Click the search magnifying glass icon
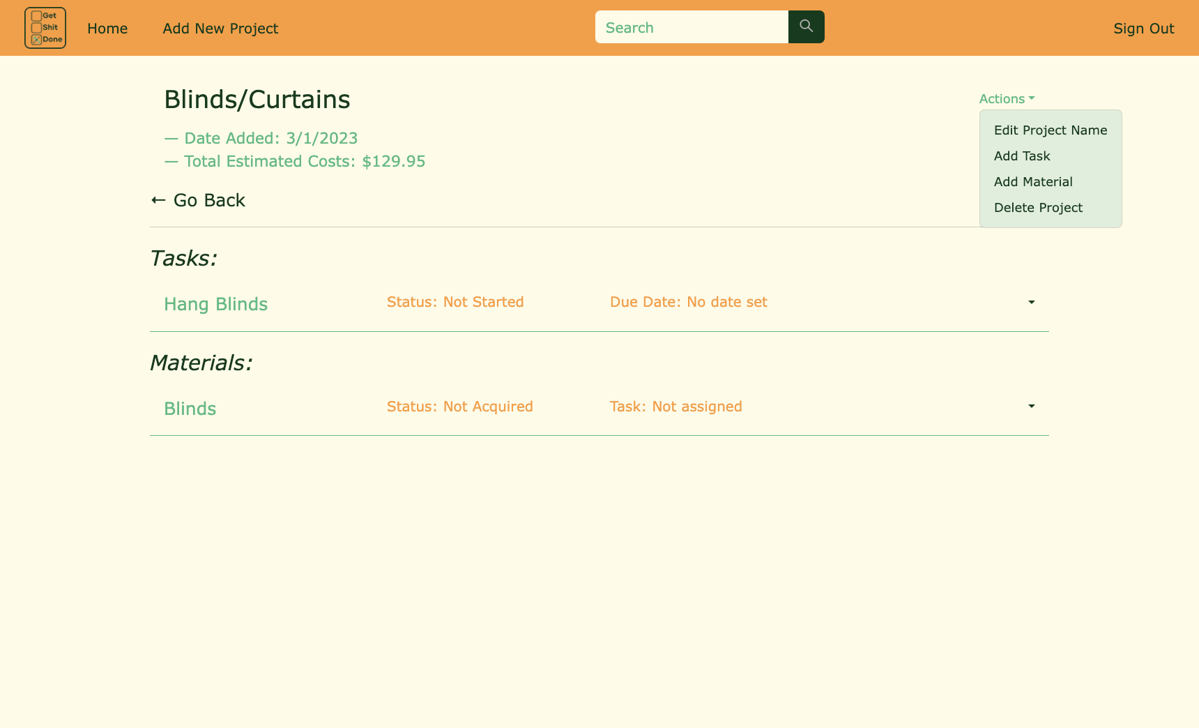Viewport: 1199px width, 728px height. click(806, 26)
